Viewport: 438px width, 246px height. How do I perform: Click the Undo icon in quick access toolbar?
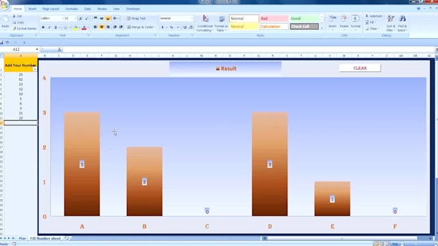[8, 42]
